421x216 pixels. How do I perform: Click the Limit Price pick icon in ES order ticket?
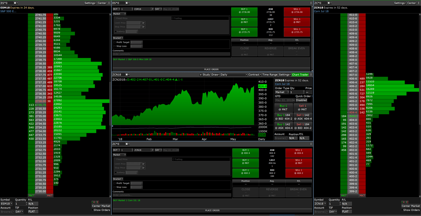point(144,23)
